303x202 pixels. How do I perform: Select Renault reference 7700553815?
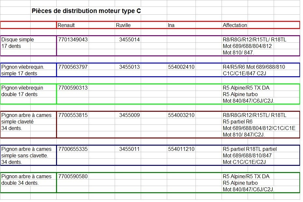point(73,115)
